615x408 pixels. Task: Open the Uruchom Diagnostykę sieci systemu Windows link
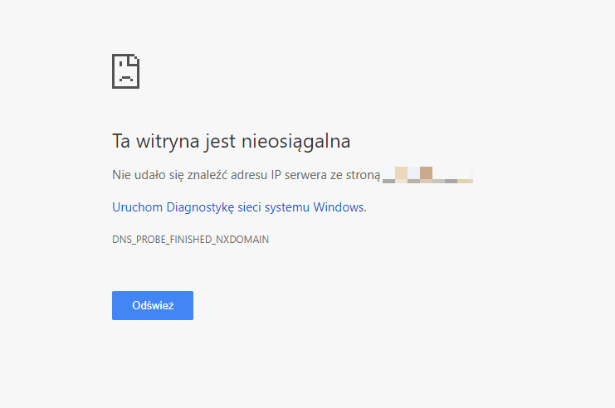coord(239,207)
